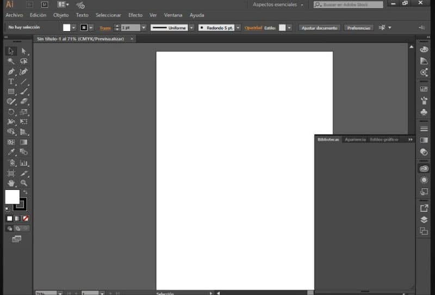The width and height of the screenshot is (435, 295).
Task: Select the Hand tool
Action: (x=11, y=183)
